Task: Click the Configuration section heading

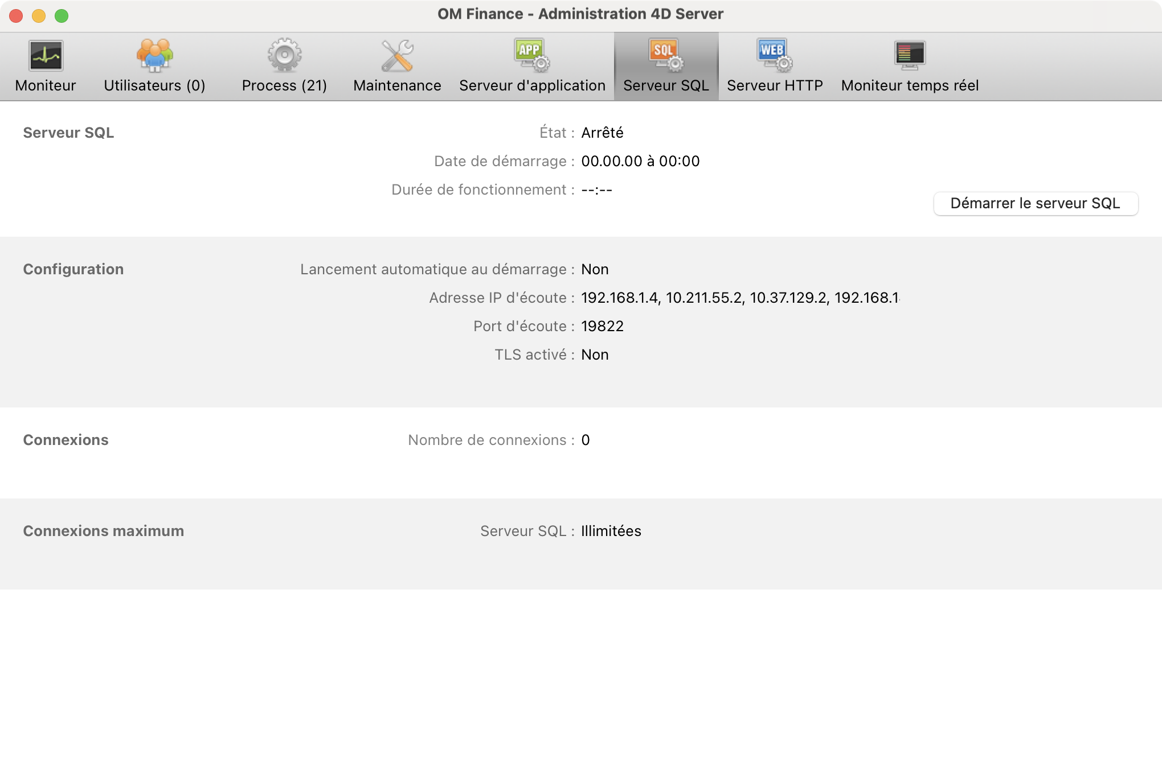Action: click(x=73, y=269)
